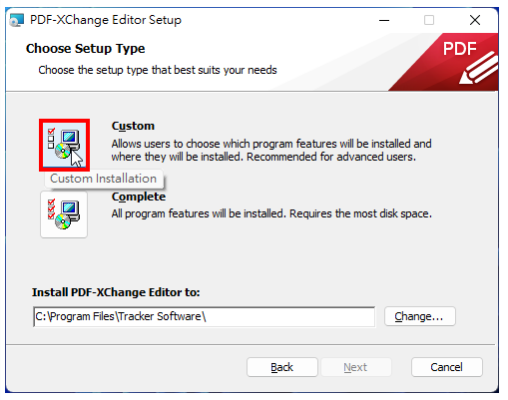
Task: Focus the install path text field
Action: click(x=204, y=316)
